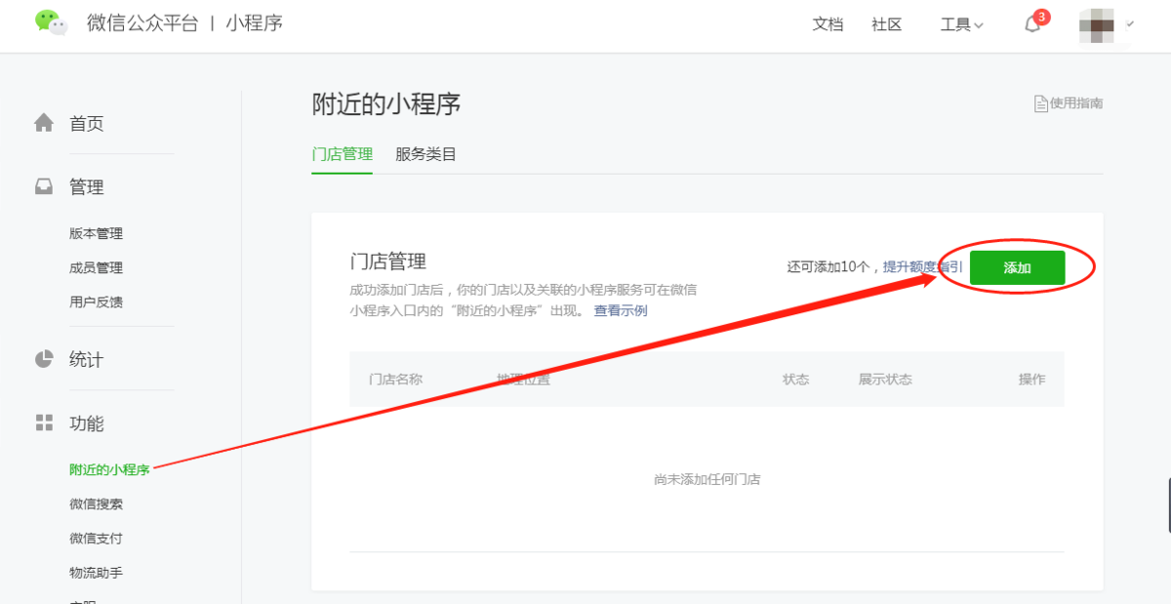The image size is (1171, 604).
Task: Click the green 添加 button
Action: 1017,267
